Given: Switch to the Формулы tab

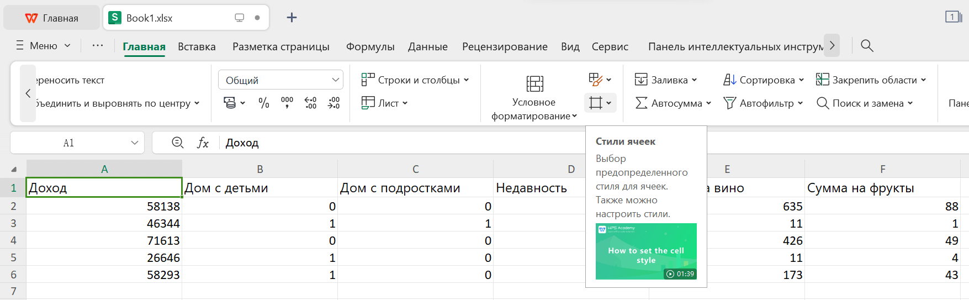Looking at the screenshot, I should (x=370, y=47).
